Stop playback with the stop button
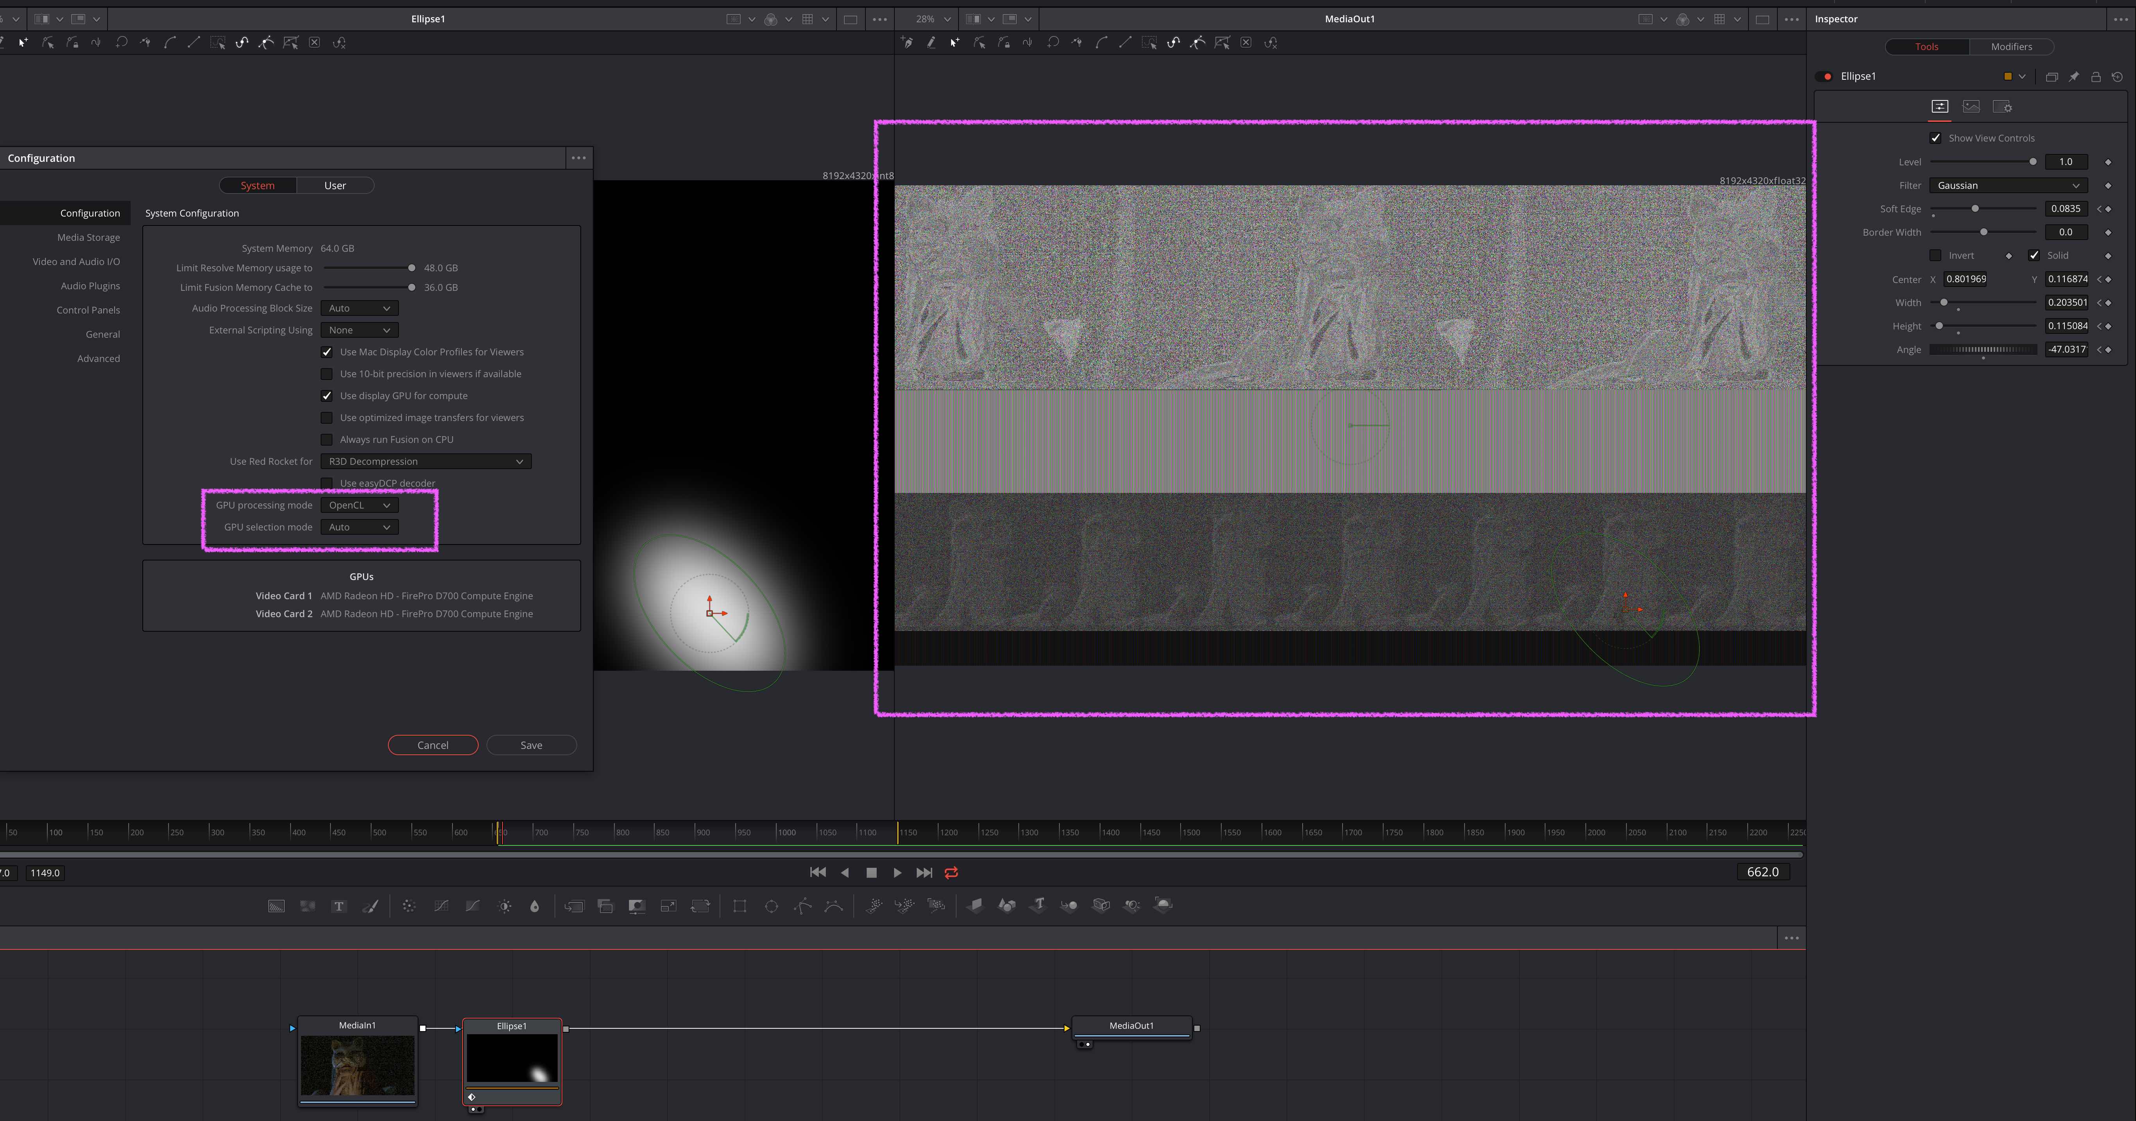The height and width of the screenshot is (1121, 2136). pyautogui.click(x=871, y=872)
